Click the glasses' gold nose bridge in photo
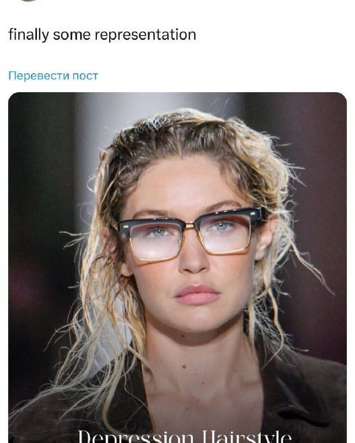The image size is (355, 443). pyautogui.click(x=190, y=226)
